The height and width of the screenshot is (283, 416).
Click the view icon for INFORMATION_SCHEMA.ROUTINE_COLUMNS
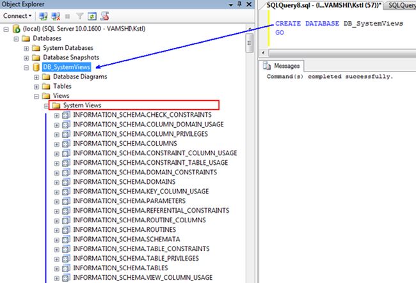(x=66, y=220)
